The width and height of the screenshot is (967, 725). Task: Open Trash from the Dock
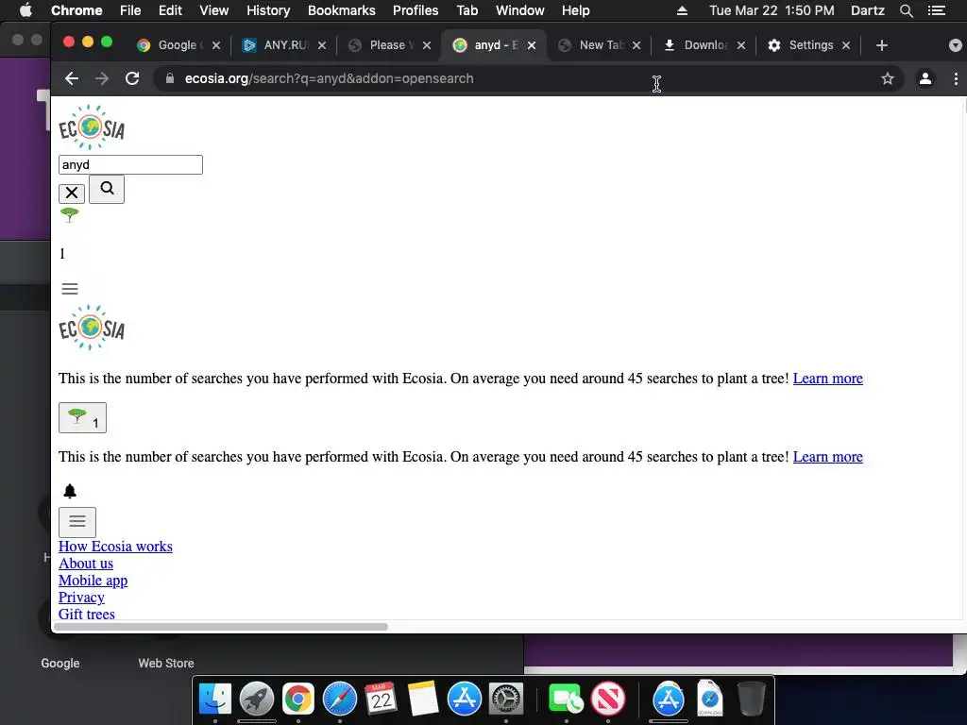[x=751, y=699]
